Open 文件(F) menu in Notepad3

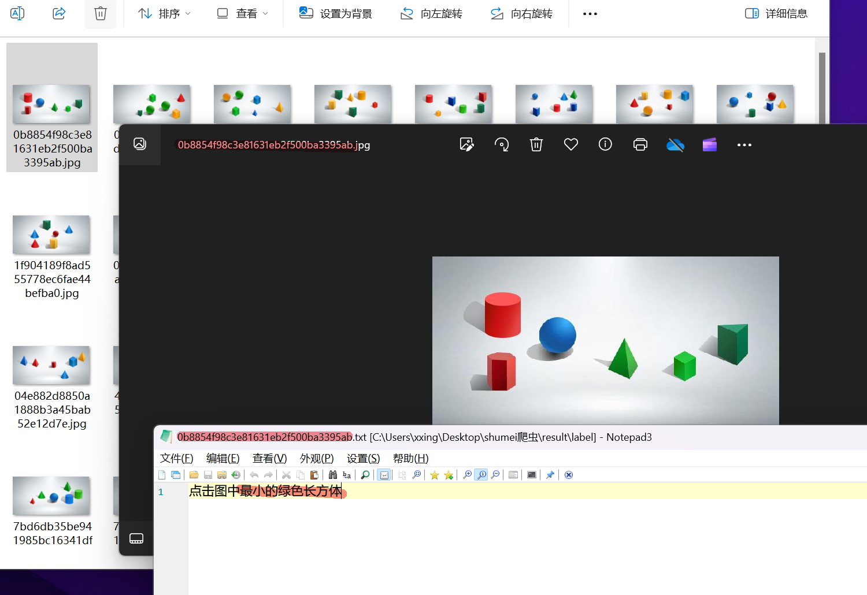tap(177, 458)
